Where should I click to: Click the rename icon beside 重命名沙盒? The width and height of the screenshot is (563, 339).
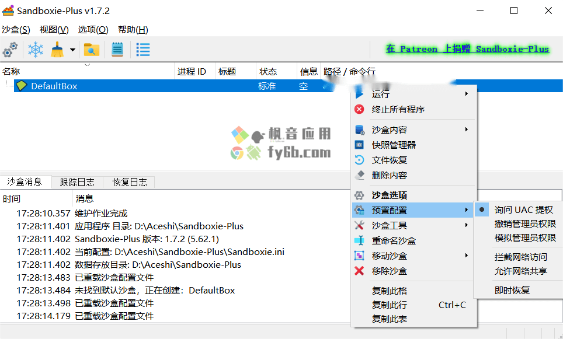359,240
